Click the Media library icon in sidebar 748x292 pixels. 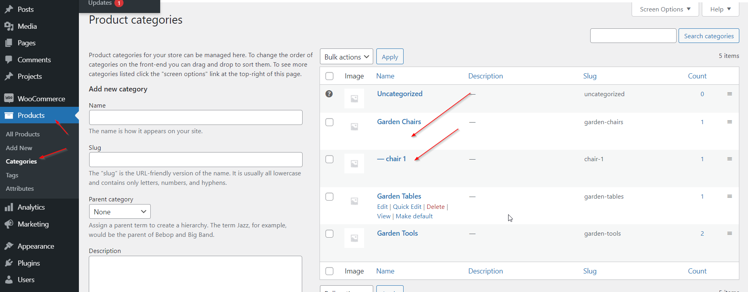tap(9, 26)
